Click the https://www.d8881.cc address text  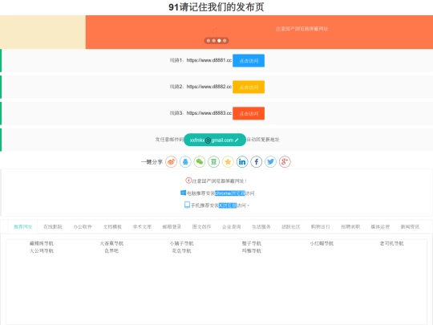[209, 60]
